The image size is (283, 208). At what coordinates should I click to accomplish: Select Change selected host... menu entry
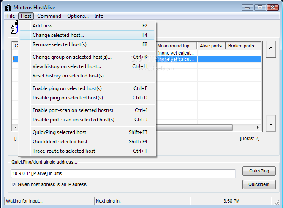(x=87, y=35)
